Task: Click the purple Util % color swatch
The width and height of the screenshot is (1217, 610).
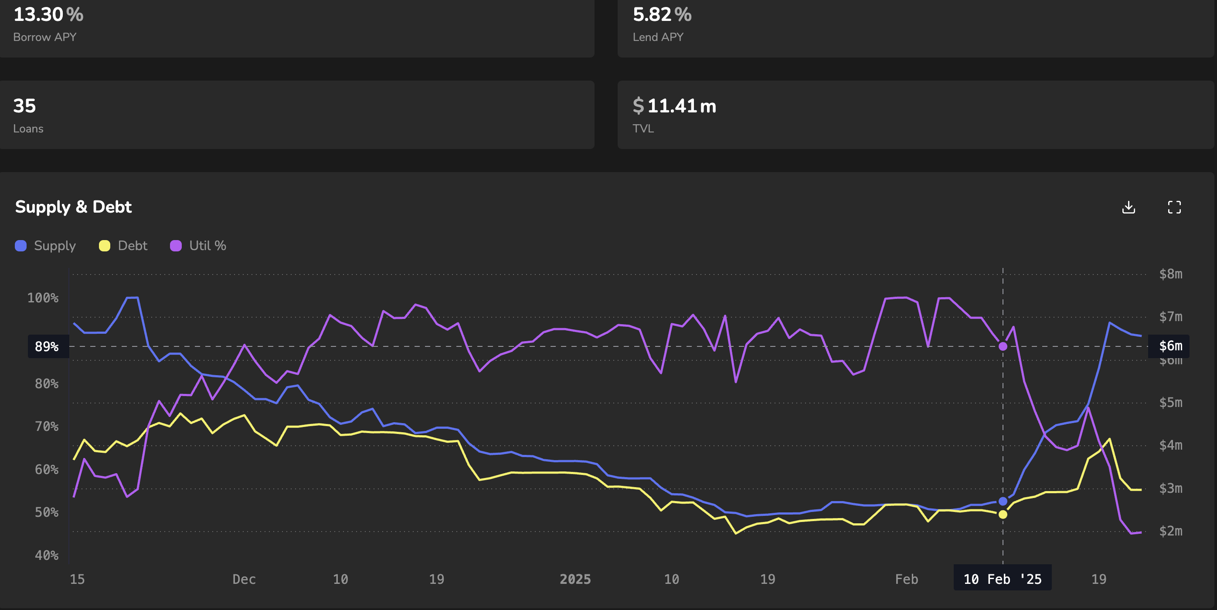Action: [x=176, y=246]
